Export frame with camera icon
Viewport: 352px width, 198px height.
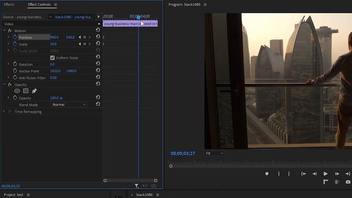(348, 182)
